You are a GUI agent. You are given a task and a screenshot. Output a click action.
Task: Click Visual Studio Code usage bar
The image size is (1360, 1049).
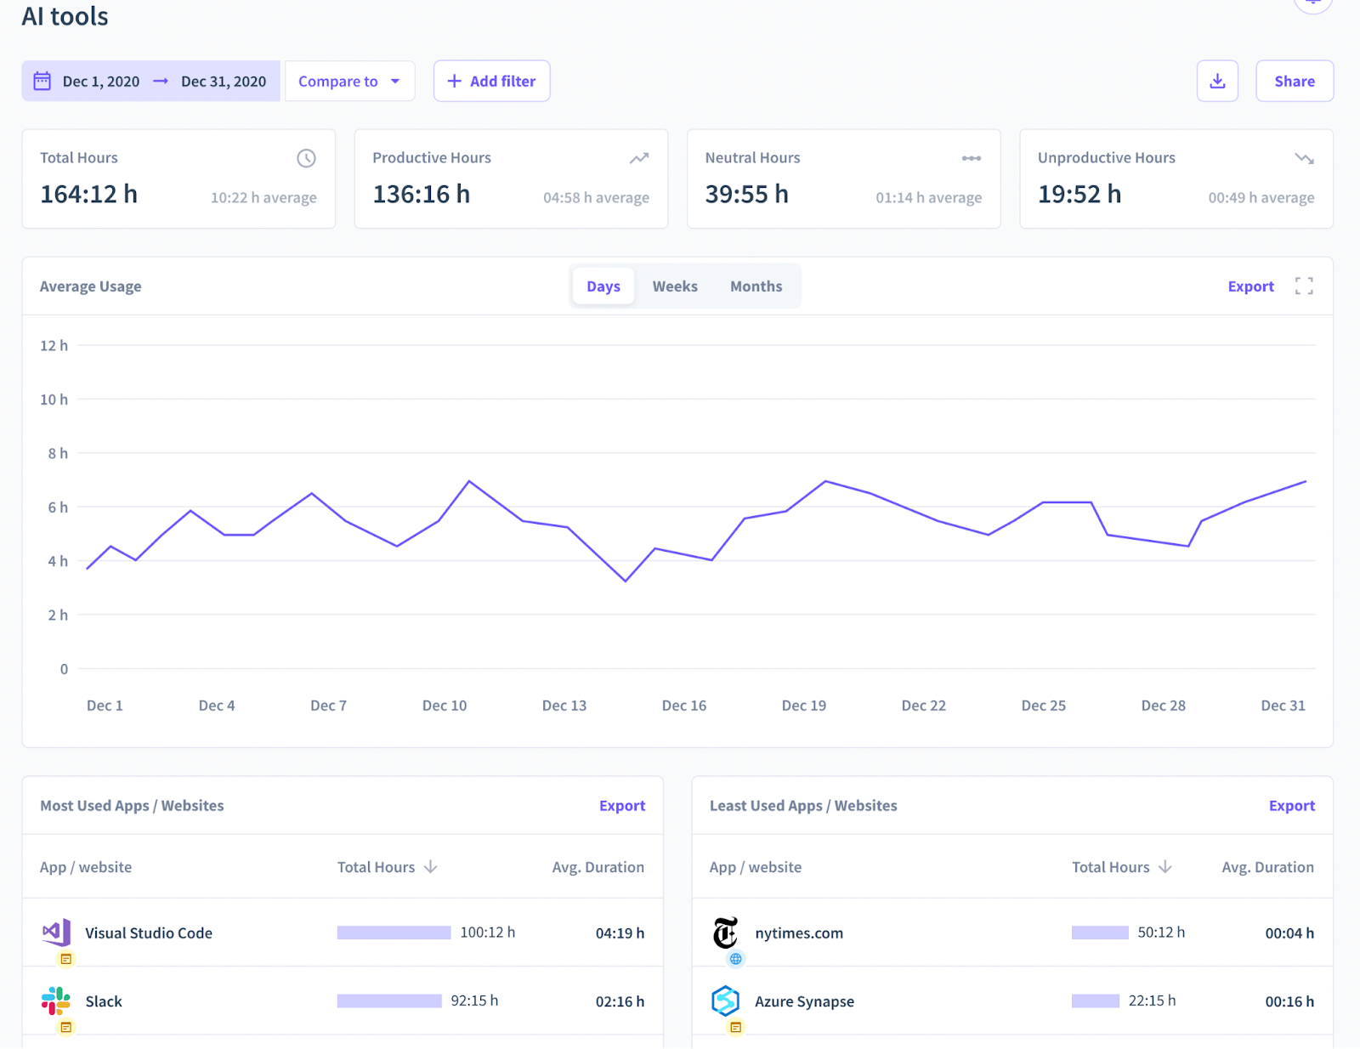click(x=394, y=933)
